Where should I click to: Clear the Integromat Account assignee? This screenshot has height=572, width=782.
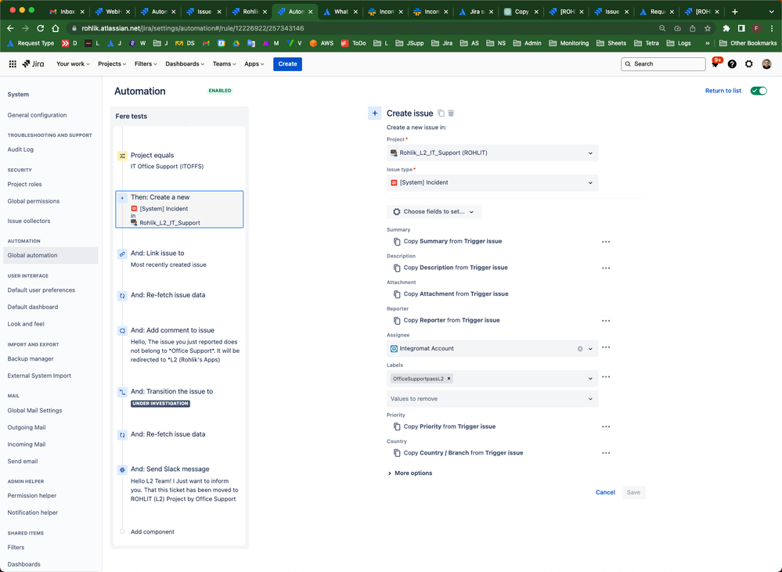(x=580, y=349)
